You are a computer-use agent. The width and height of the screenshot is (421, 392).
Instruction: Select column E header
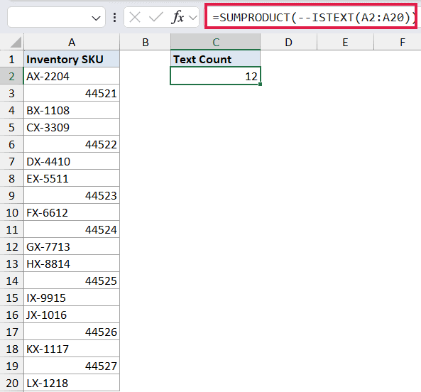(345, 42)
